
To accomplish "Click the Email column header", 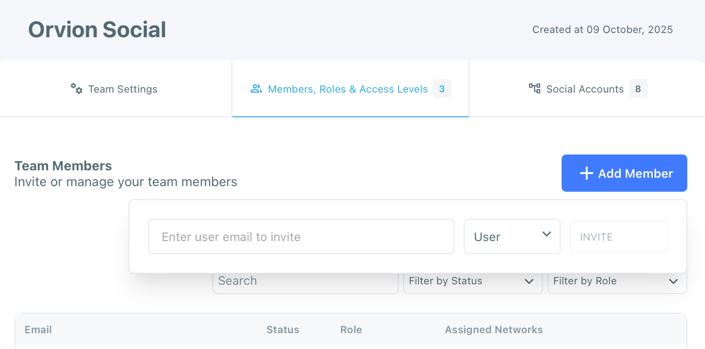I will click(38, 329).
